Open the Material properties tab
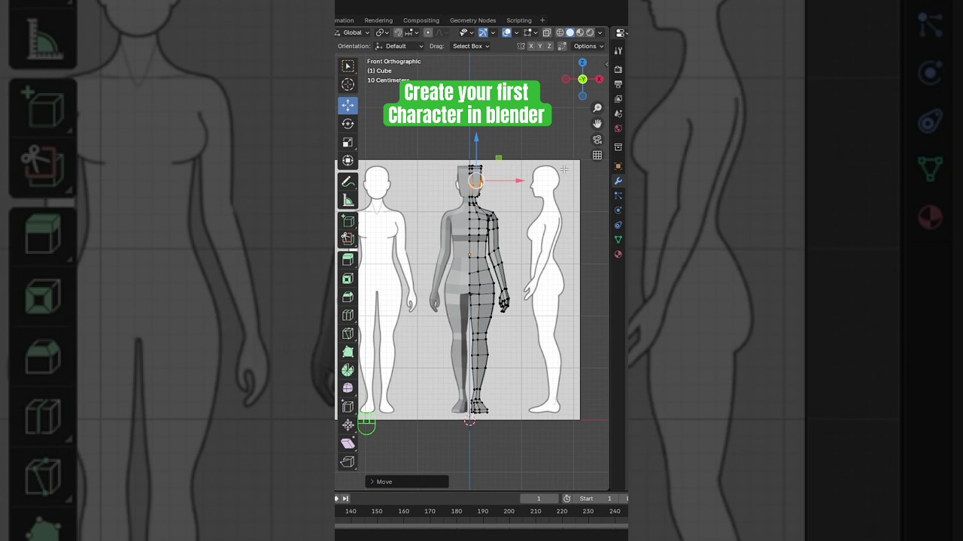The height and width of the screenshot is (541, 963). [x=618, y=254]
